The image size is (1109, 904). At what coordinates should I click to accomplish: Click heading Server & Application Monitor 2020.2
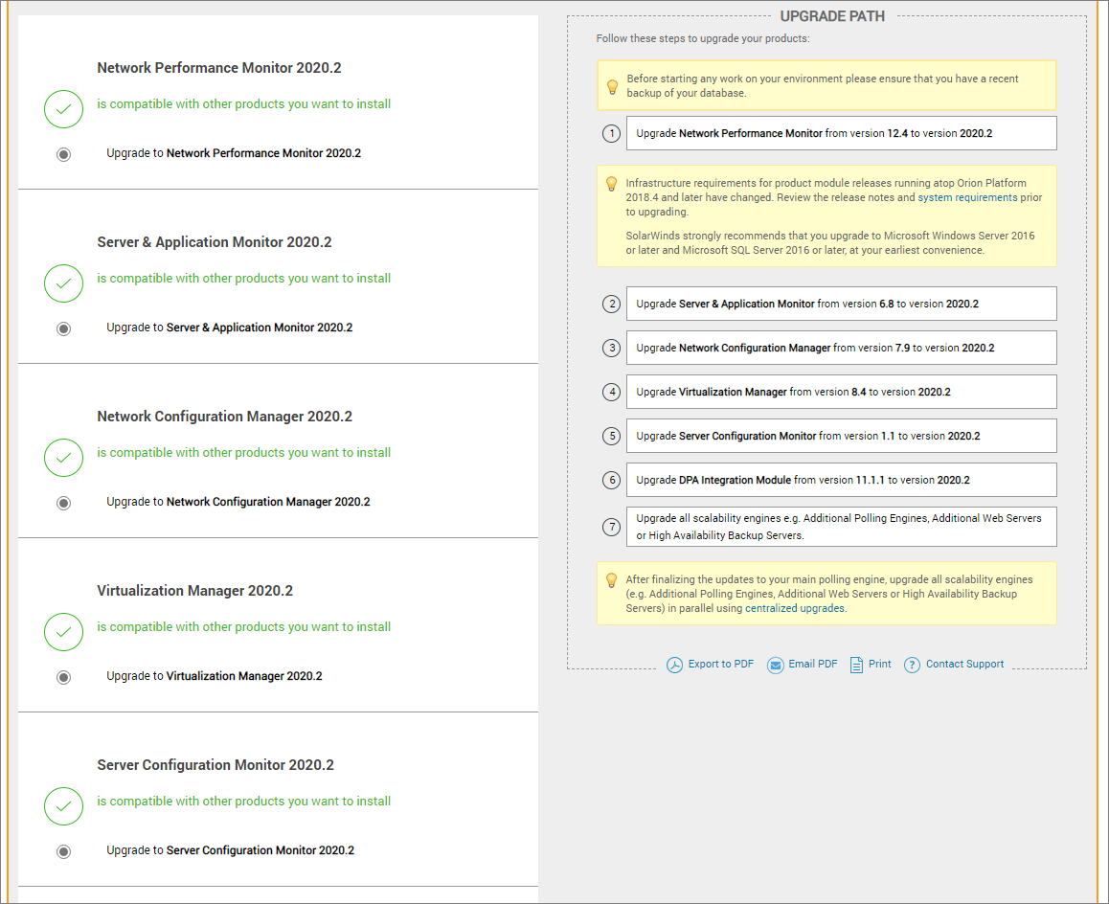tap(215, 242)
